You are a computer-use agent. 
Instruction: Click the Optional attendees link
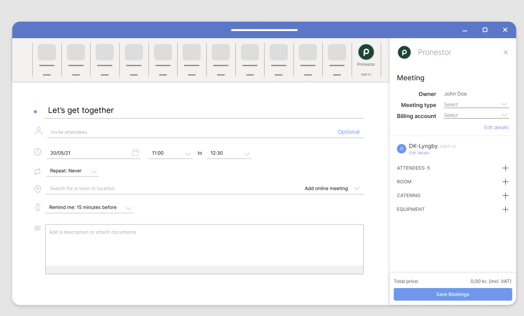point(349,132)
